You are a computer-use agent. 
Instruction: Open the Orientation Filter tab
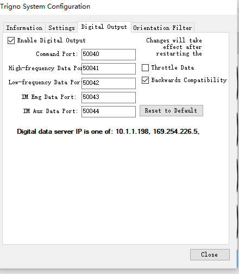(x=162, y=28)
